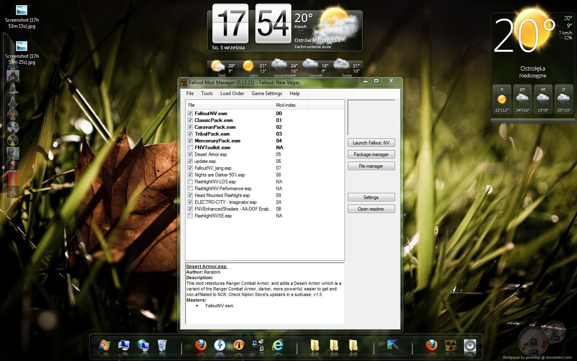
Task: Click the yellow radiation symbol sidebar icon
Action: pyautogui.click(x=13, y=140)
